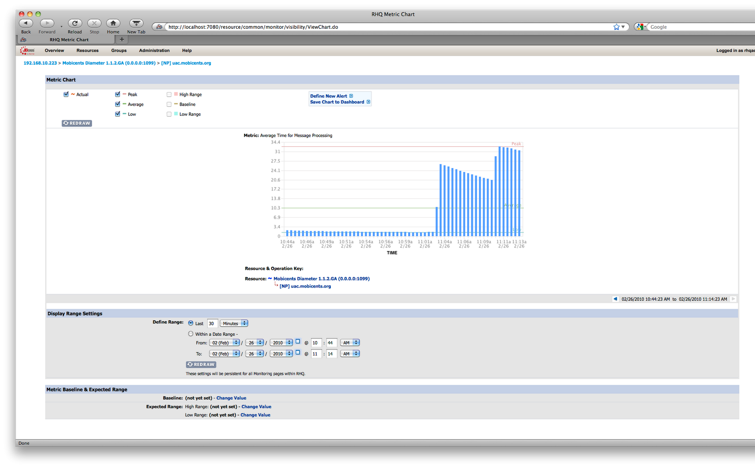Image resolution: width=755 pixels, height=468 pixels.
Task: Open the From year dropdown
Action: click(x=282, y=343)
